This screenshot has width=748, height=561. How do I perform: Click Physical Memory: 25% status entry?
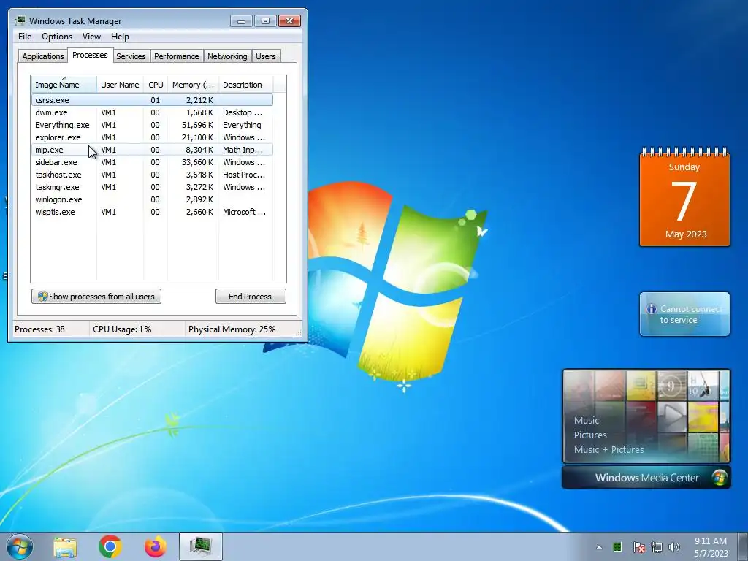(232, 329)
